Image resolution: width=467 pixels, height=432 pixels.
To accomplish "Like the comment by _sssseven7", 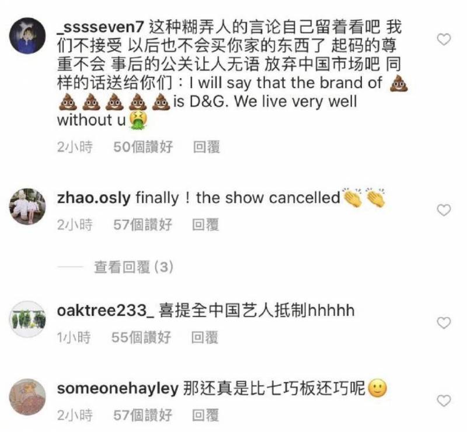I will pos(444,39).
